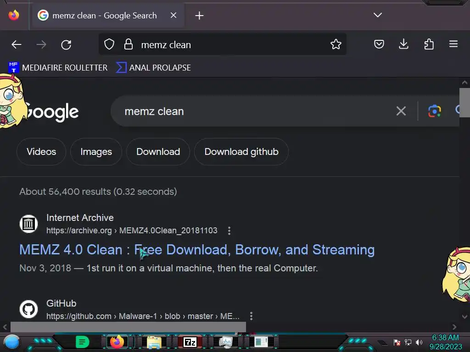Click the horizontal scrollbar thumb at page bottom

pos(129,327)
